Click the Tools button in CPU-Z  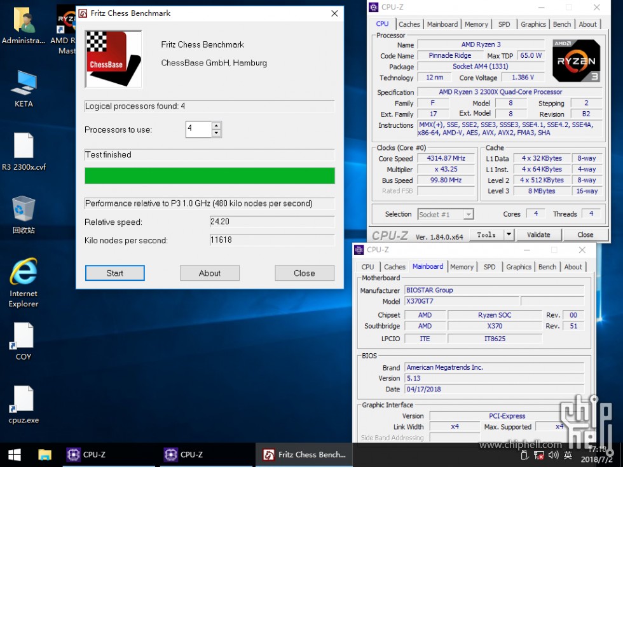(x=486, y=234)
